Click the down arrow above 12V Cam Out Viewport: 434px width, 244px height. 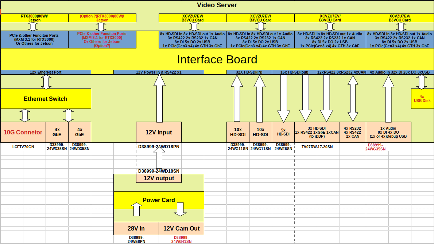(180, 209)
